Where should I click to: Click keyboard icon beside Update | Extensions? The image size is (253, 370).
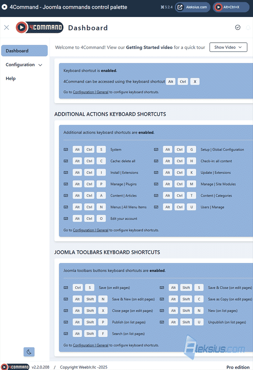156,173
